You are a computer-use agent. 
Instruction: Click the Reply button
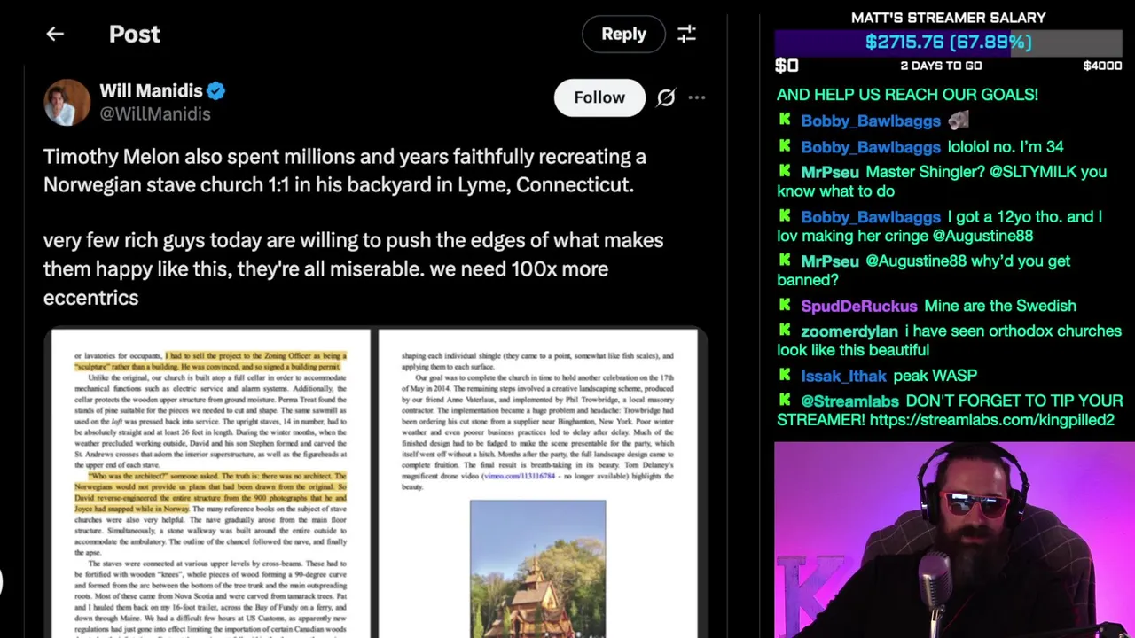623,34
